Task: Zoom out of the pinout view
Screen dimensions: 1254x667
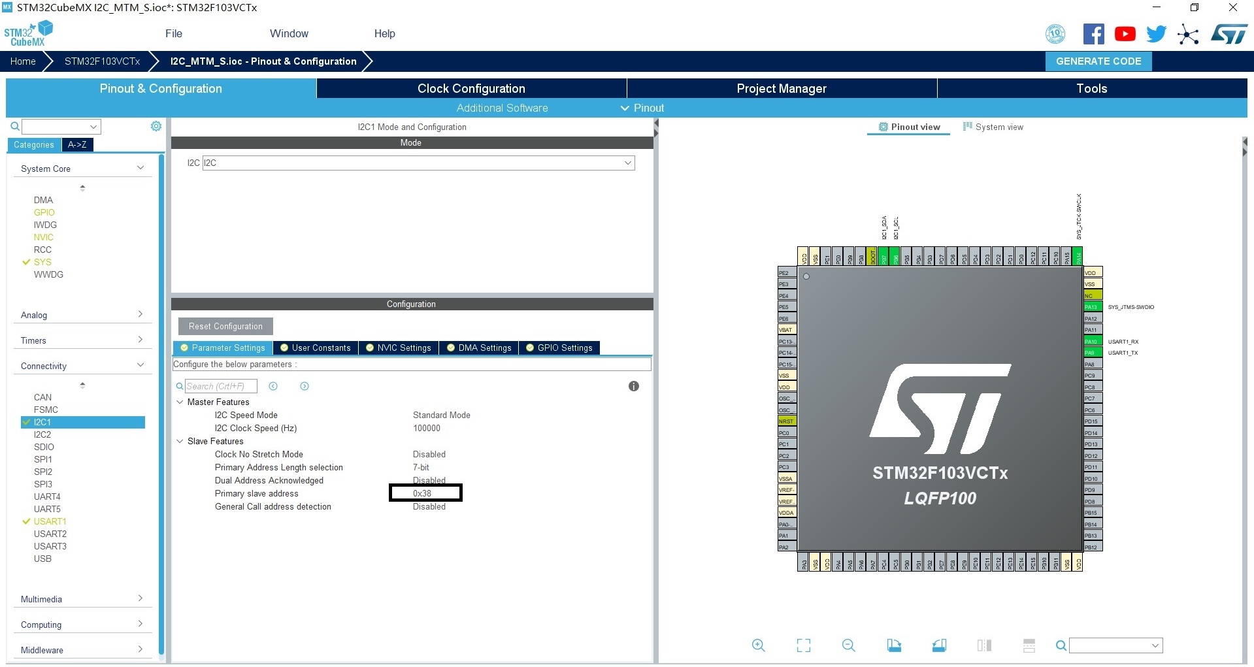Action: pos(848,645)
